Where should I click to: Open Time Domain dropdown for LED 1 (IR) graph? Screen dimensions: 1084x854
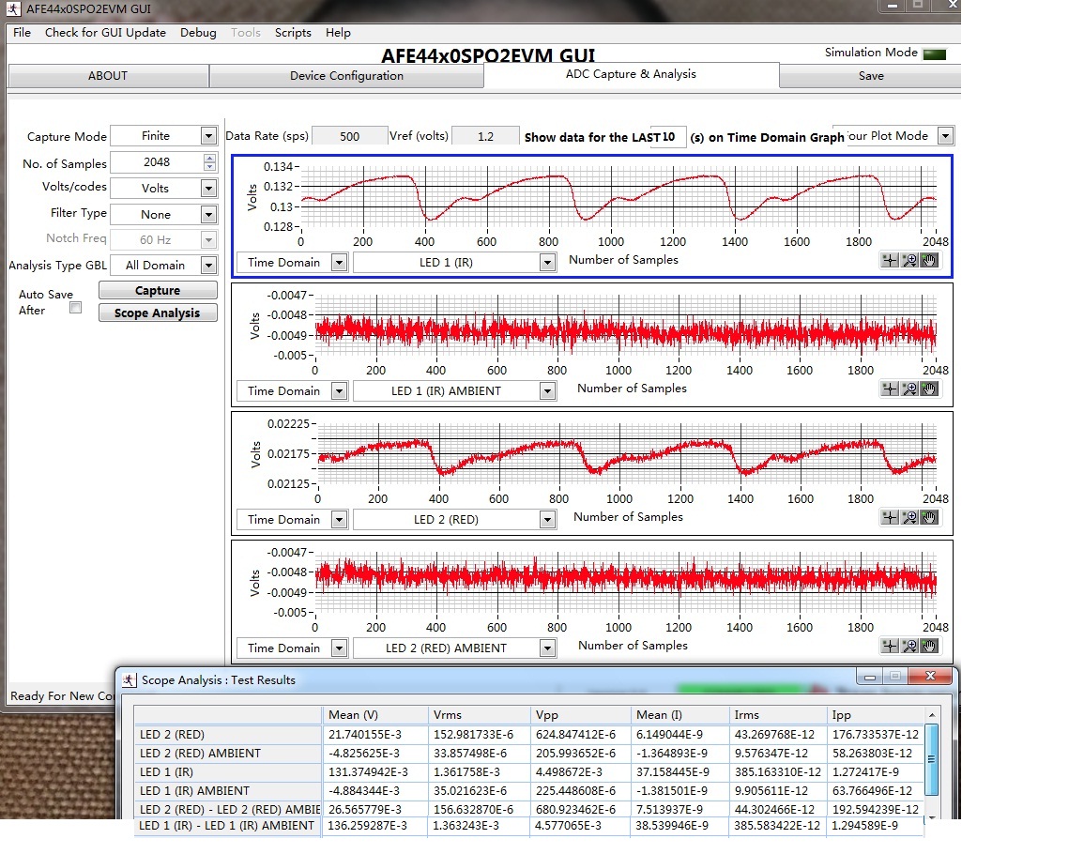[x=339, y=263]
